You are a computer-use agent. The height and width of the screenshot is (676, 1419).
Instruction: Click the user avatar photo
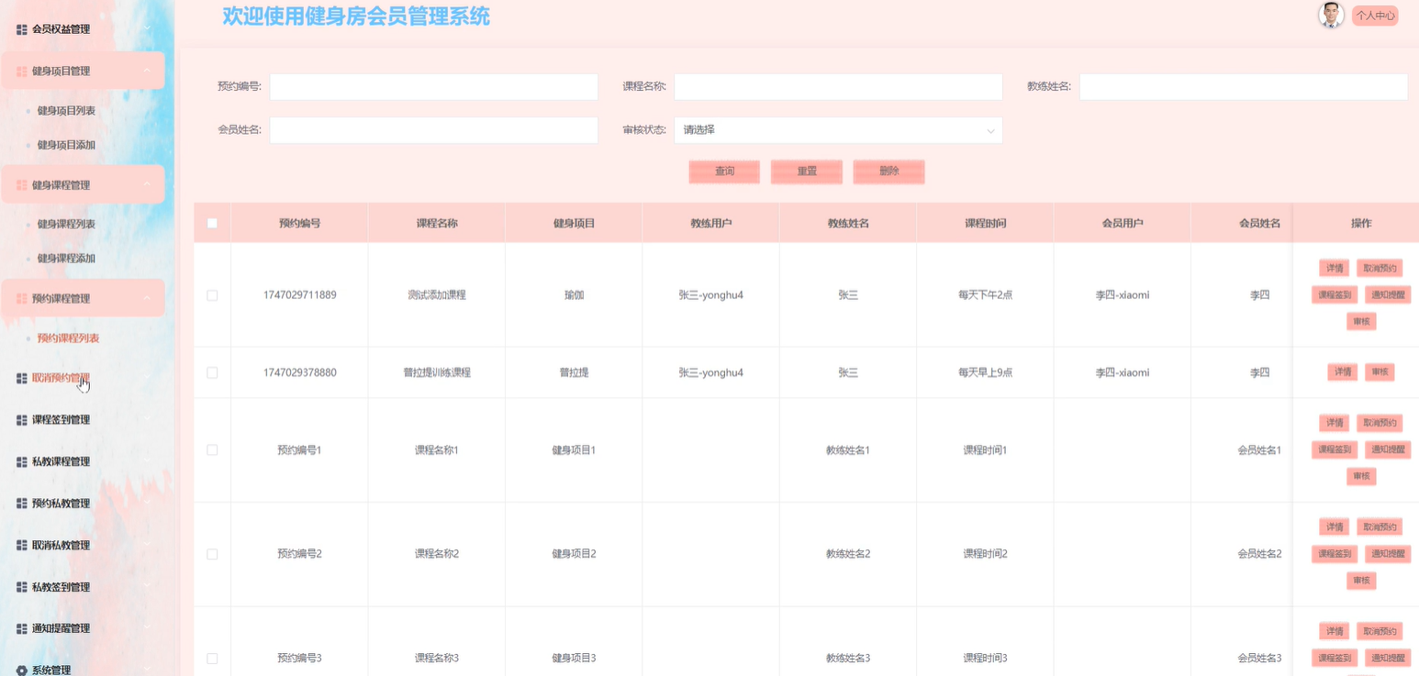click(x=1331, y=15)
